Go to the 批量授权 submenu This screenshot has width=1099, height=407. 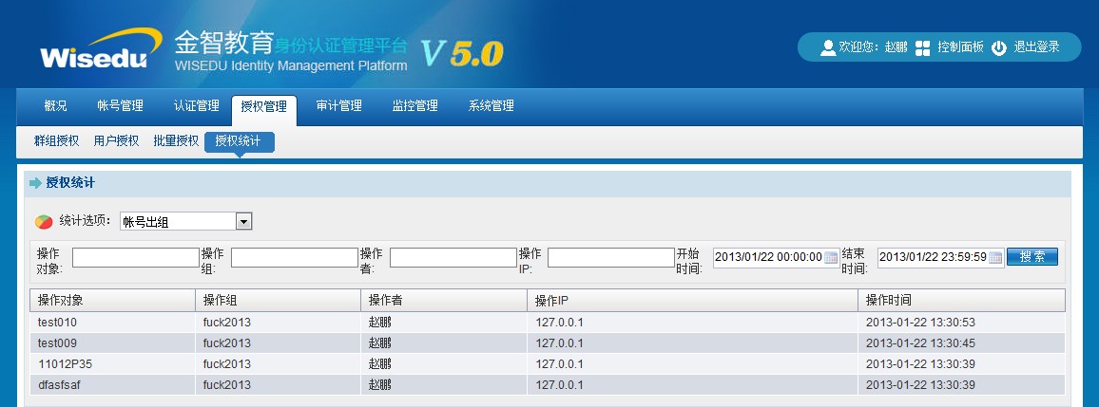click(x=176, y=141)
